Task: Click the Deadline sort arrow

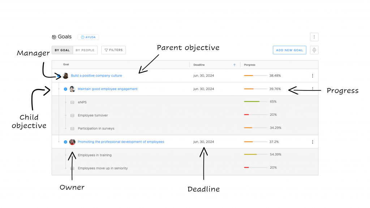Action: click(x=234, y=65)
